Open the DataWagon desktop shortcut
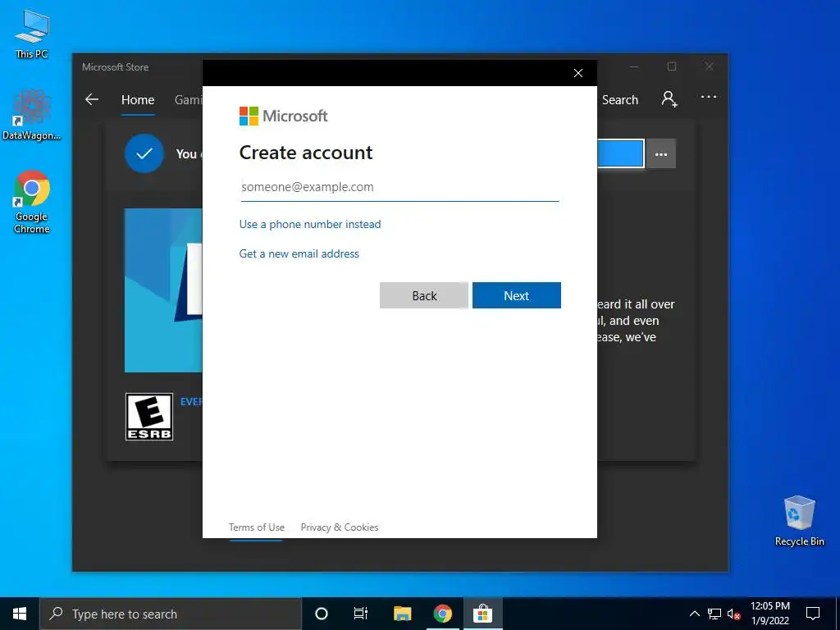Screen dimensions: 840x630 click(x=32, y=115)
